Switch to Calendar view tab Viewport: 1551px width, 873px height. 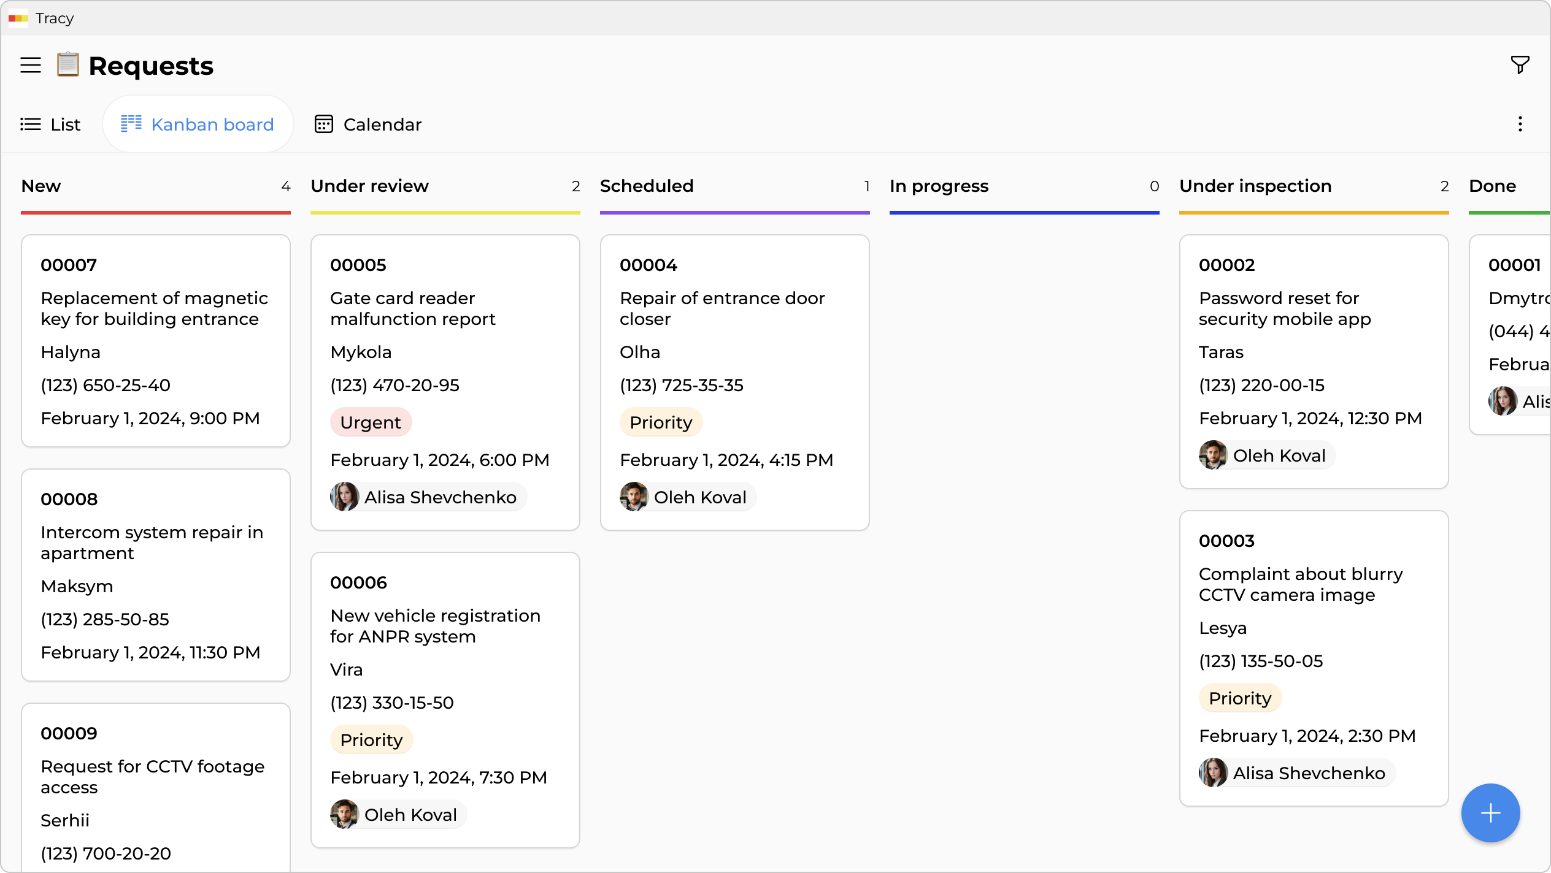tap(368, 124)
